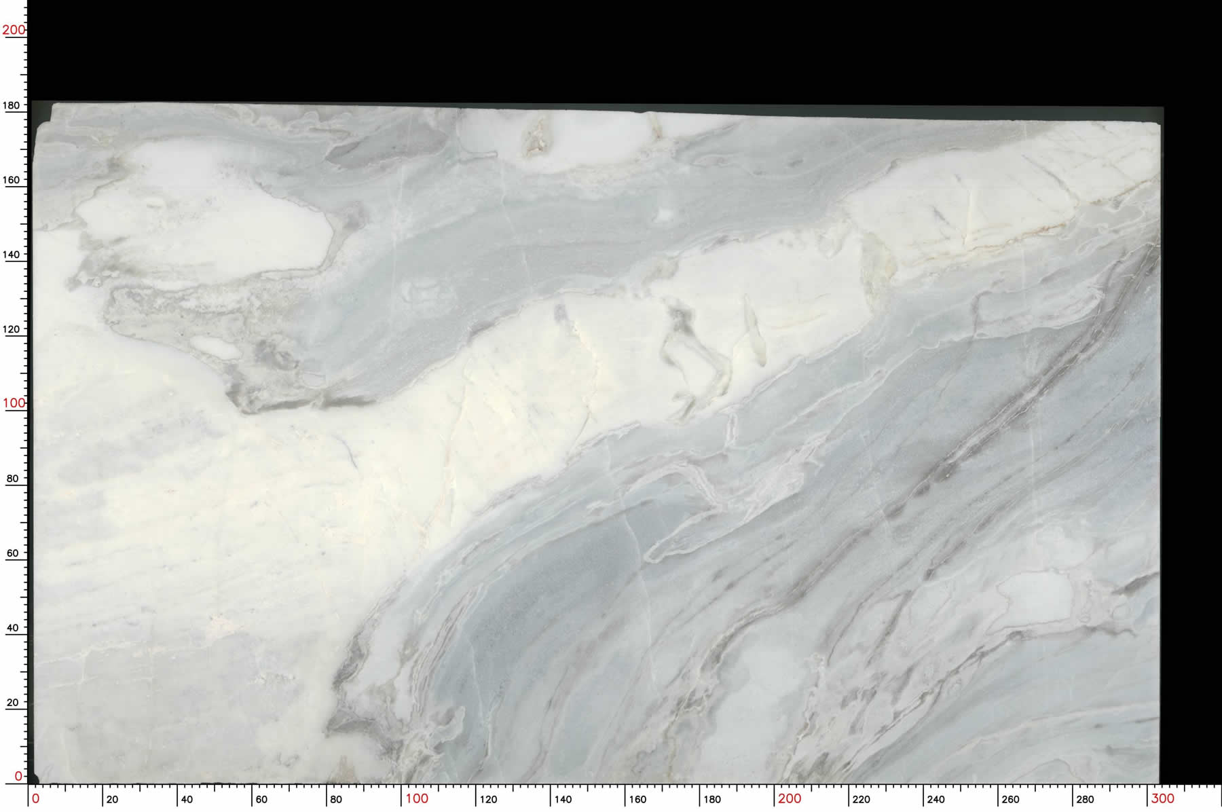
Task: Click the red 300 on the horizontal ruler
Action: (1162, 799)
